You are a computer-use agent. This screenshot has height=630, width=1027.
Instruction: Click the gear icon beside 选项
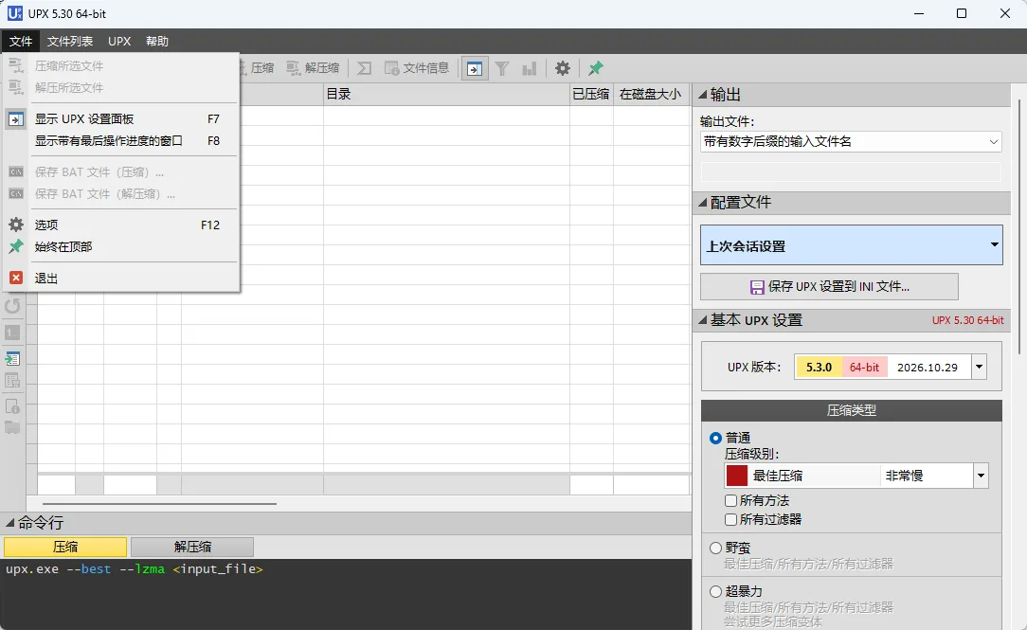pyautogui.click(x=16, y=225)
